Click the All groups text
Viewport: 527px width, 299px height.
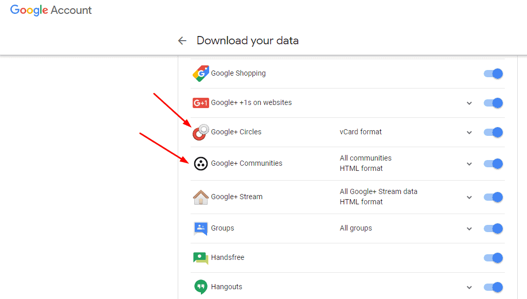tap(356, 228)
